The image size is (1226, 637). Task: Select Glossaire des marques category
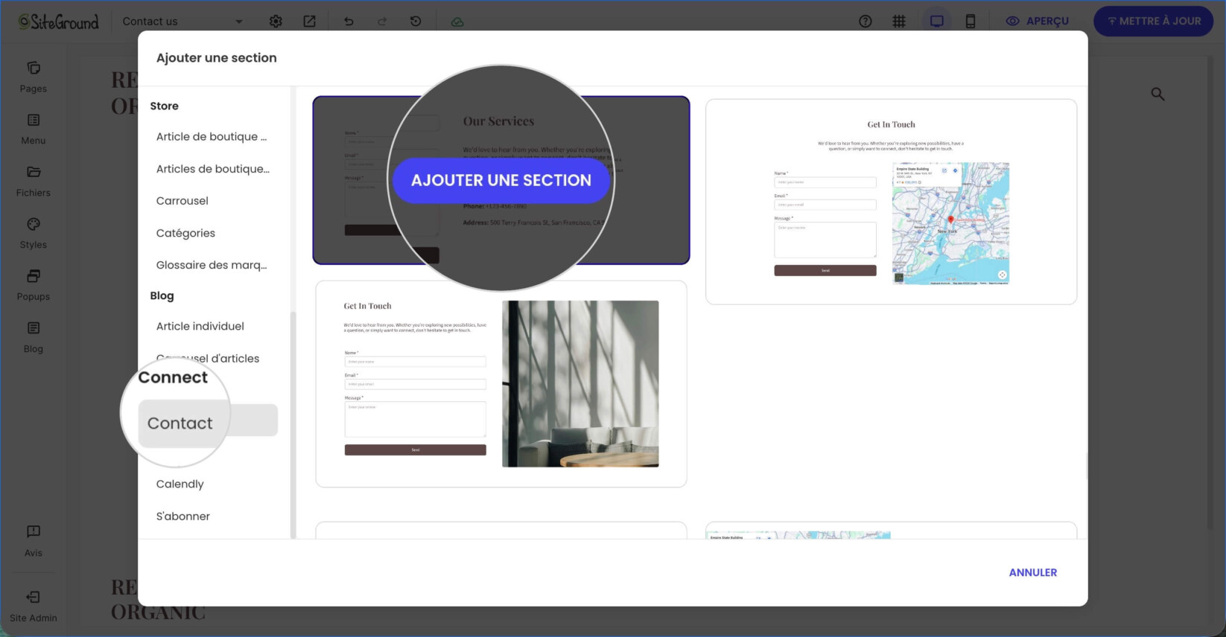pos(212,265)
